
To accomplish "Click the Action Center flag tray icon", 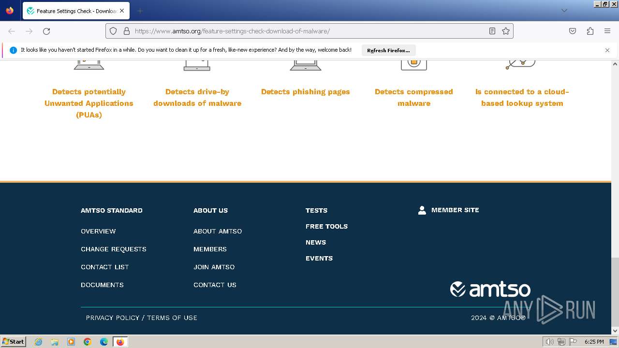I will pos(573,342).
